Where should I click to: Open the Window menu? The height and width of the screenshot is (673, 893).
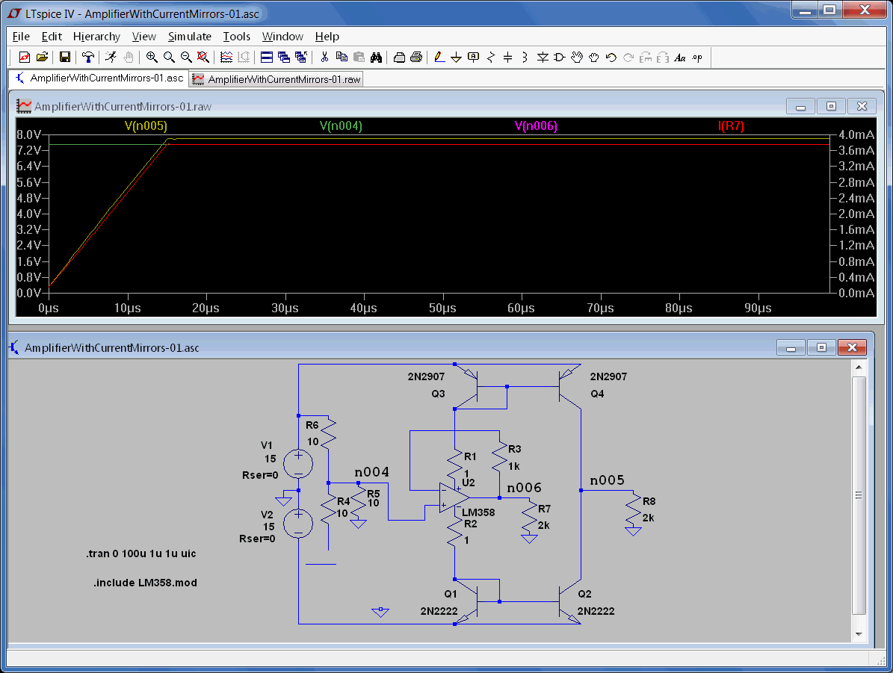point(282,37)
